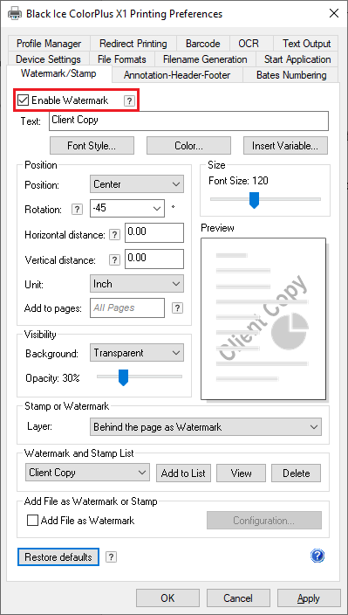Click the Rotation help question mark
This screenshot has height=615, width=348.
[x=77, y=210]
